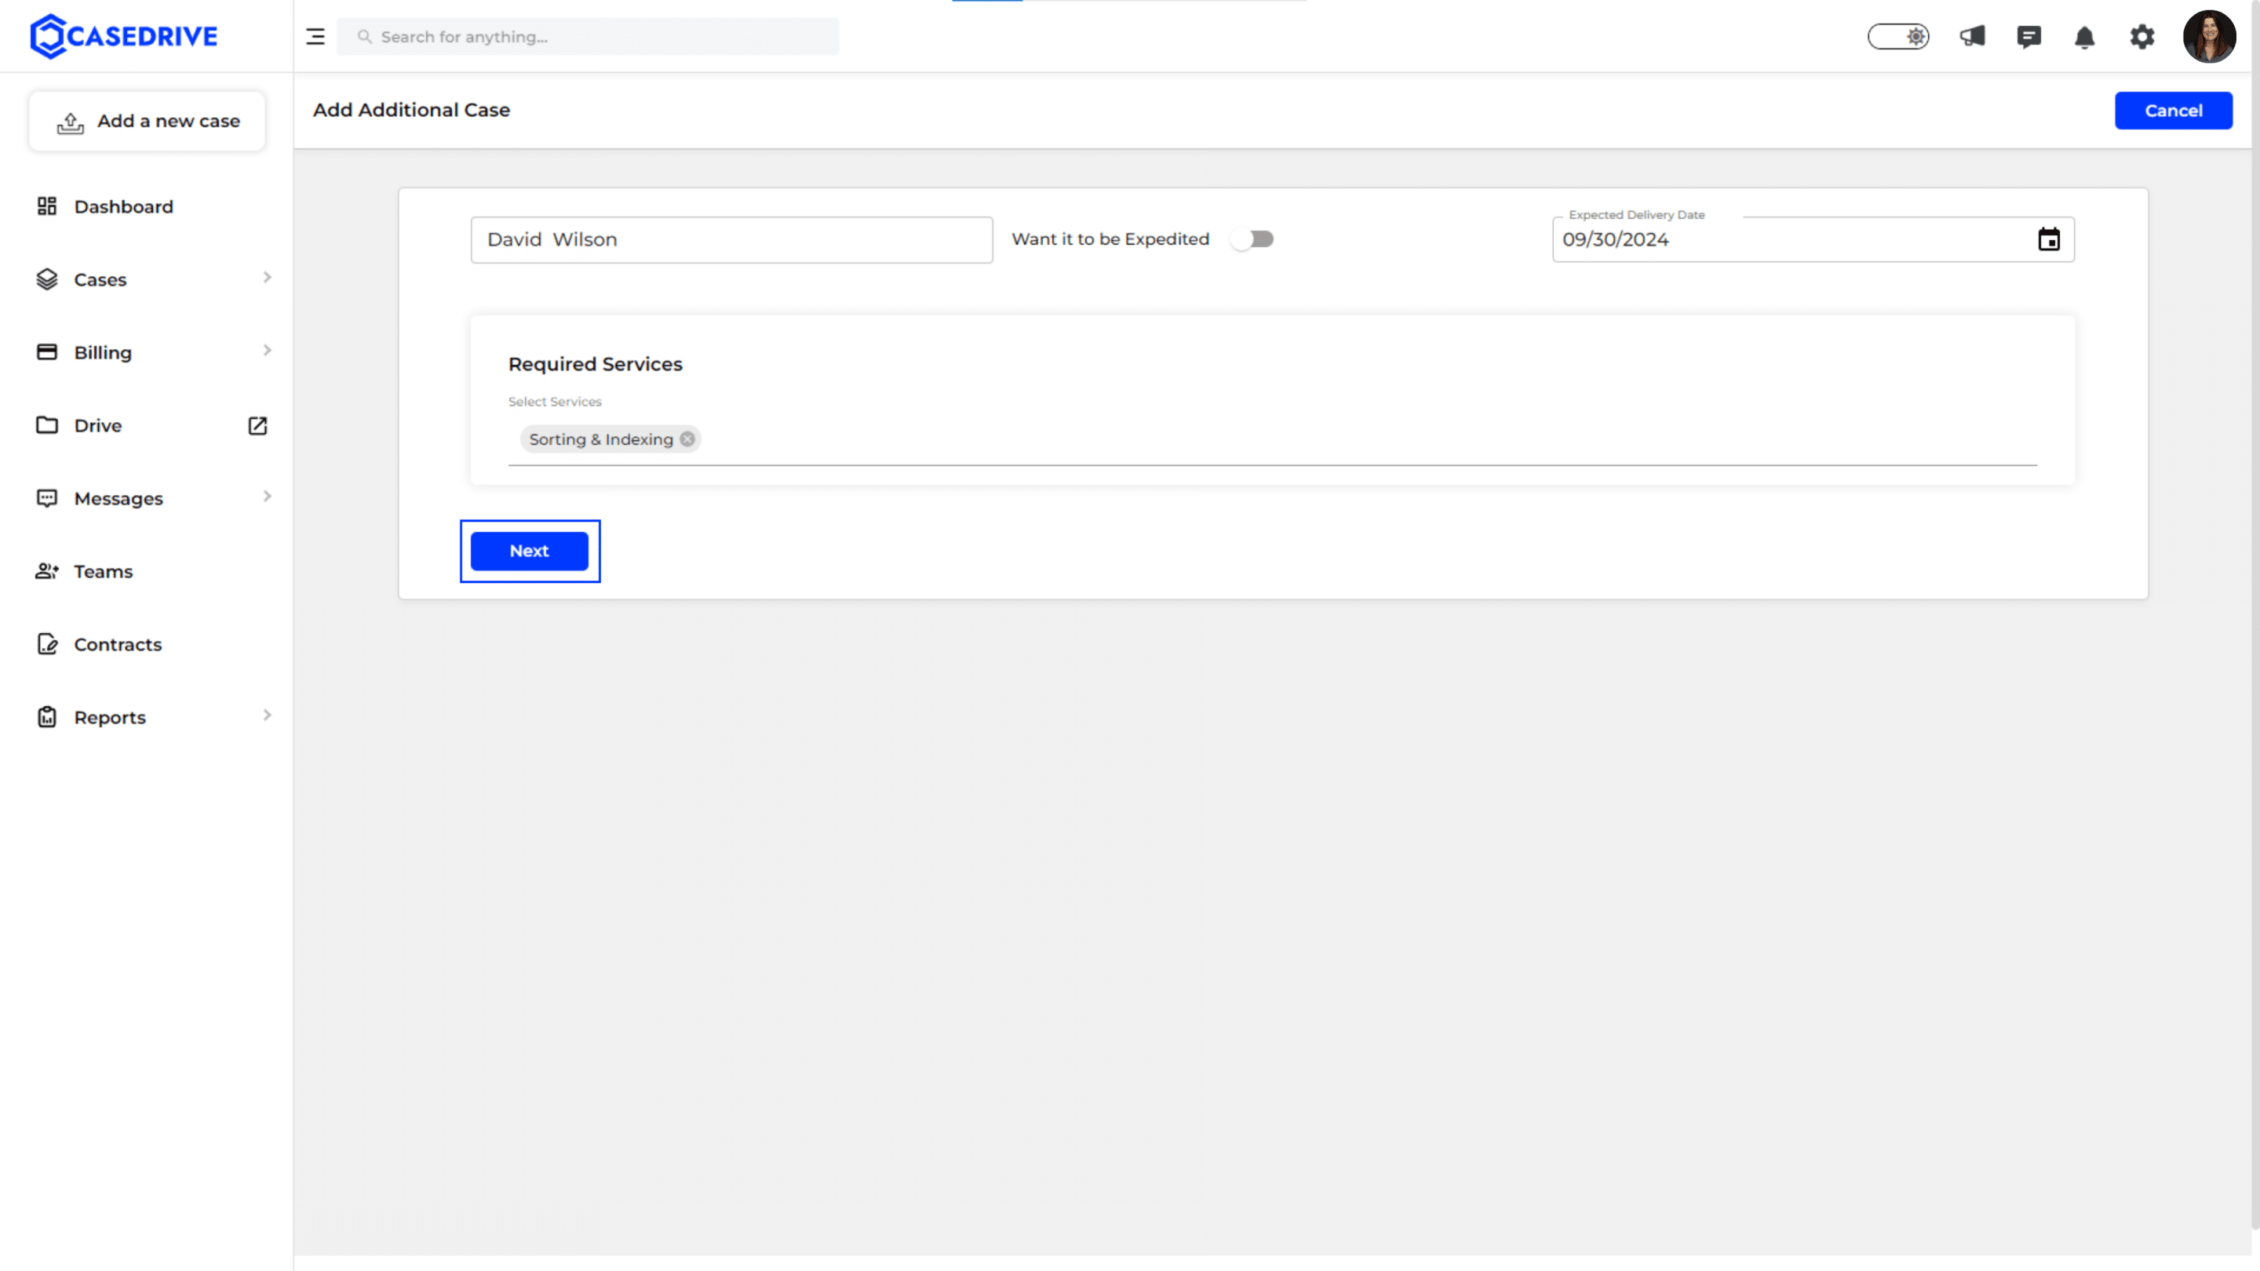The image size is (2260, 1271).
Task: Enable Want it to be Expedited
Action: click(x=1252, y=239)
